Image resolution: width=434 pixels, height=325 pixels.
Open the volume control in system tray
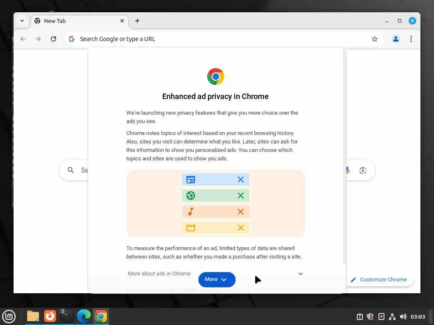point(403,317)
